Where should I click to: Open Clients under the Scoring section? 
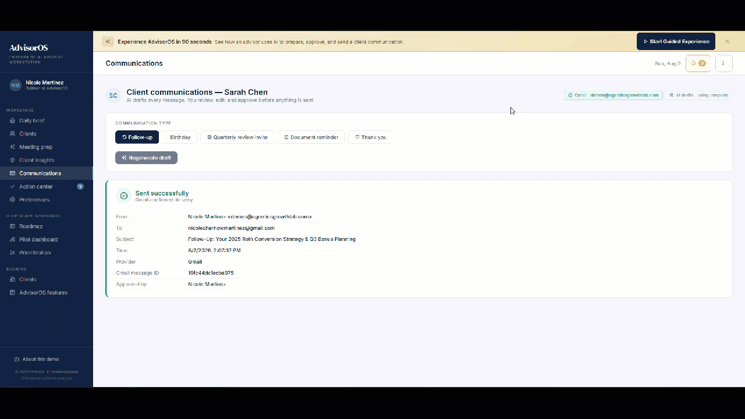tap(46, 279)
